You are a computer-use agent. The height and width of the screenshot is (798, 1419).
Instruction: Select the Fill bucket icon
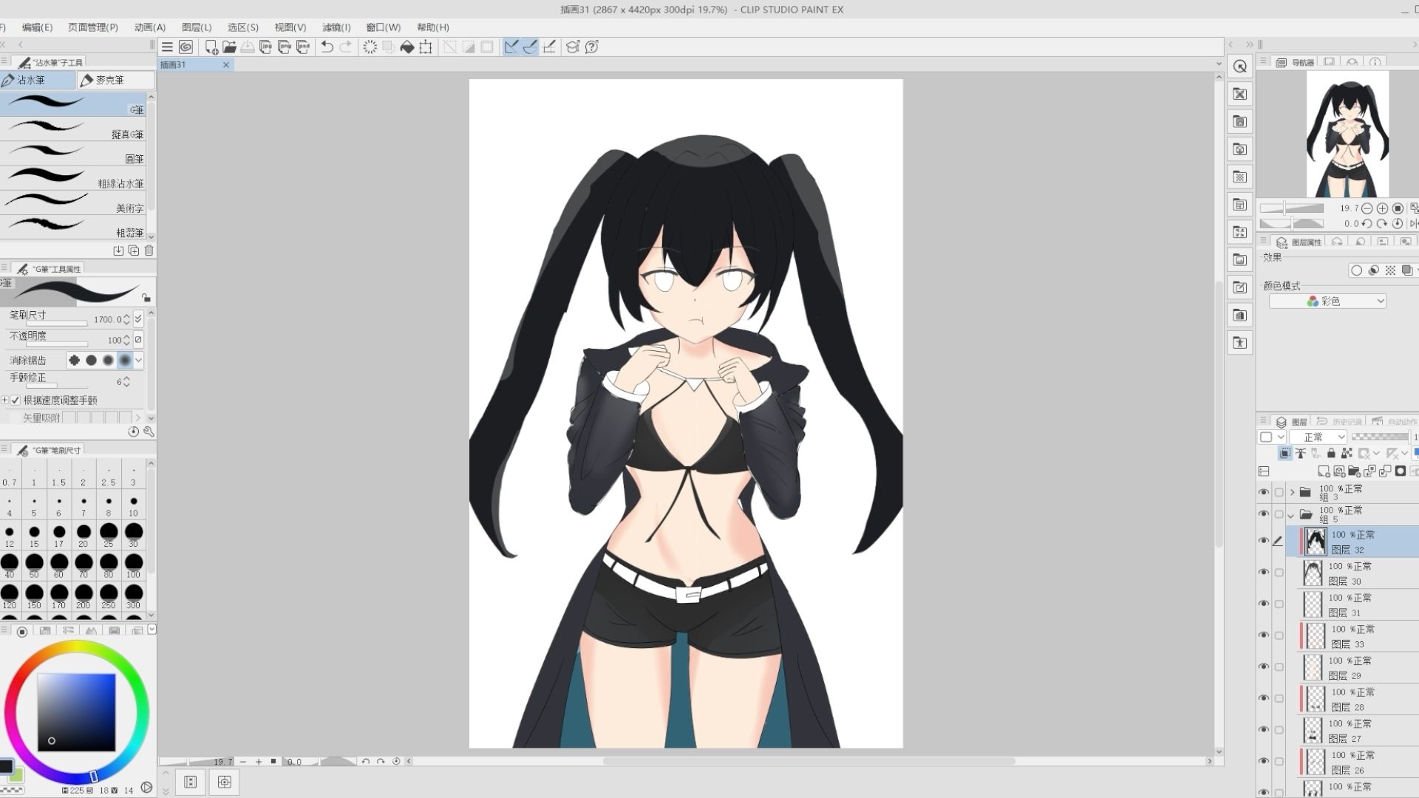(x=406, y=47)
